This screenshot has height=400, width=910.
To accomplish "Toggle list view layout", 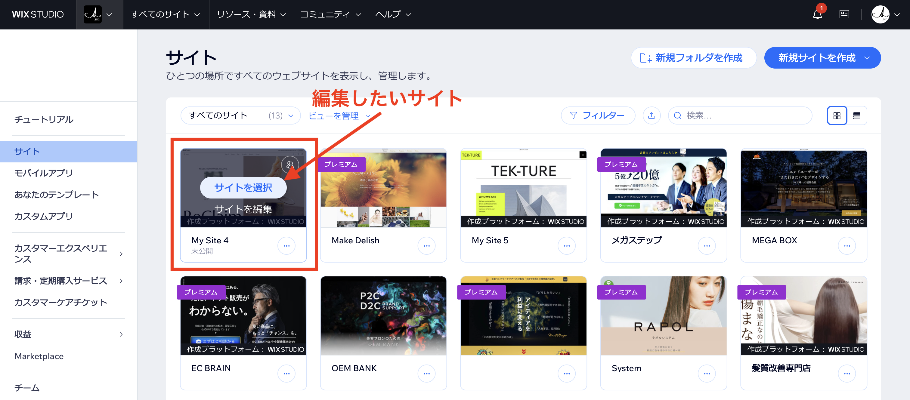I will tap(857, 115).
